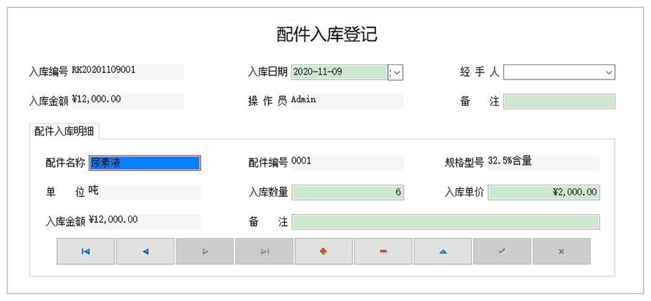The image size is (651, 301).
Task: Switch to the 配件入库明细 tab
Action: 65,131
